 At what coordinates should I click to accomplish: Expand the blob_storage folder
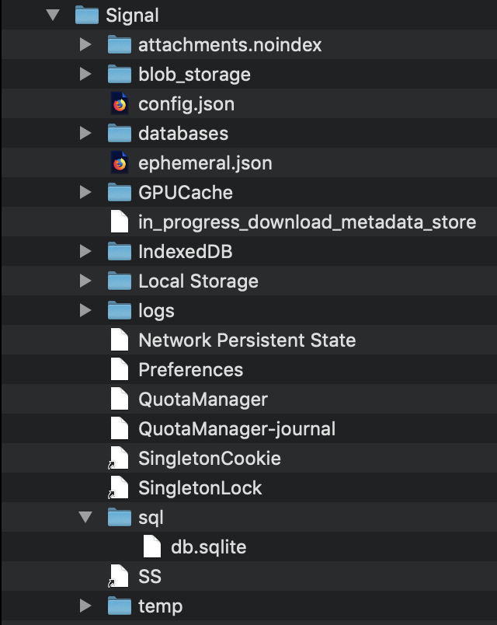click(85, 74)
